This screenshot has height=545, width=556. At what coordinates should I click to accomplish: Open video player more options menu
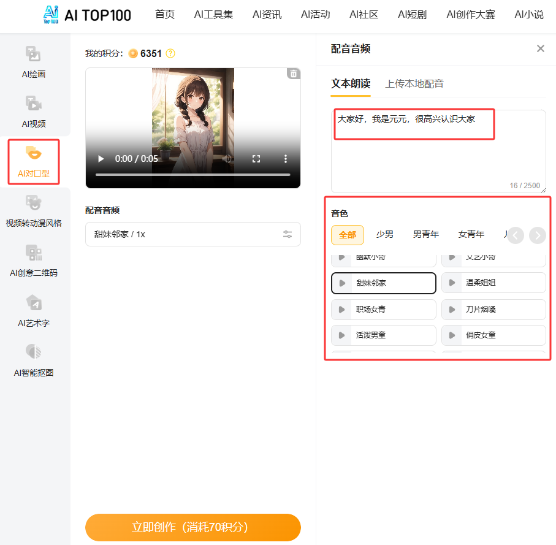(285, 159)
